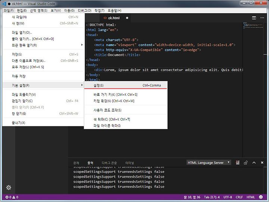The image size is (269, 202).
Task: Click the title tag line in editor
Action: (x=117, y=55)
